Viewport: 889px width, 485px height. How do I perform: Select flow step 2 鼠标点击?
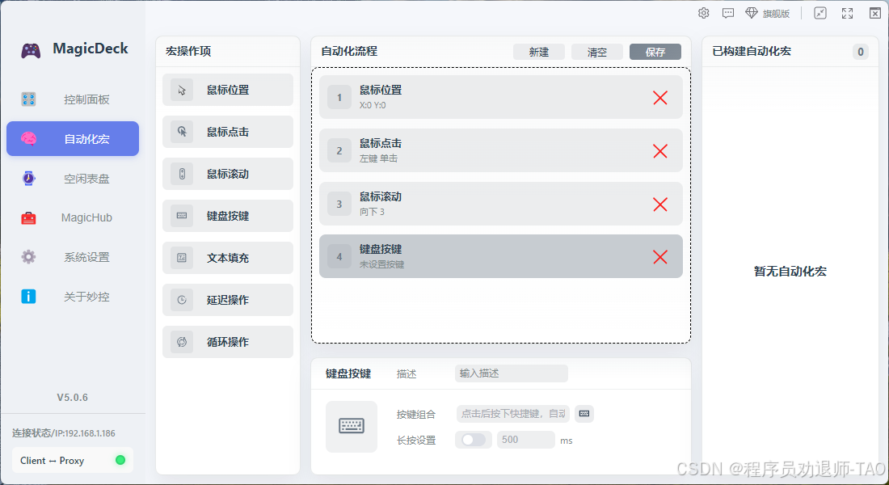point(500,150)
